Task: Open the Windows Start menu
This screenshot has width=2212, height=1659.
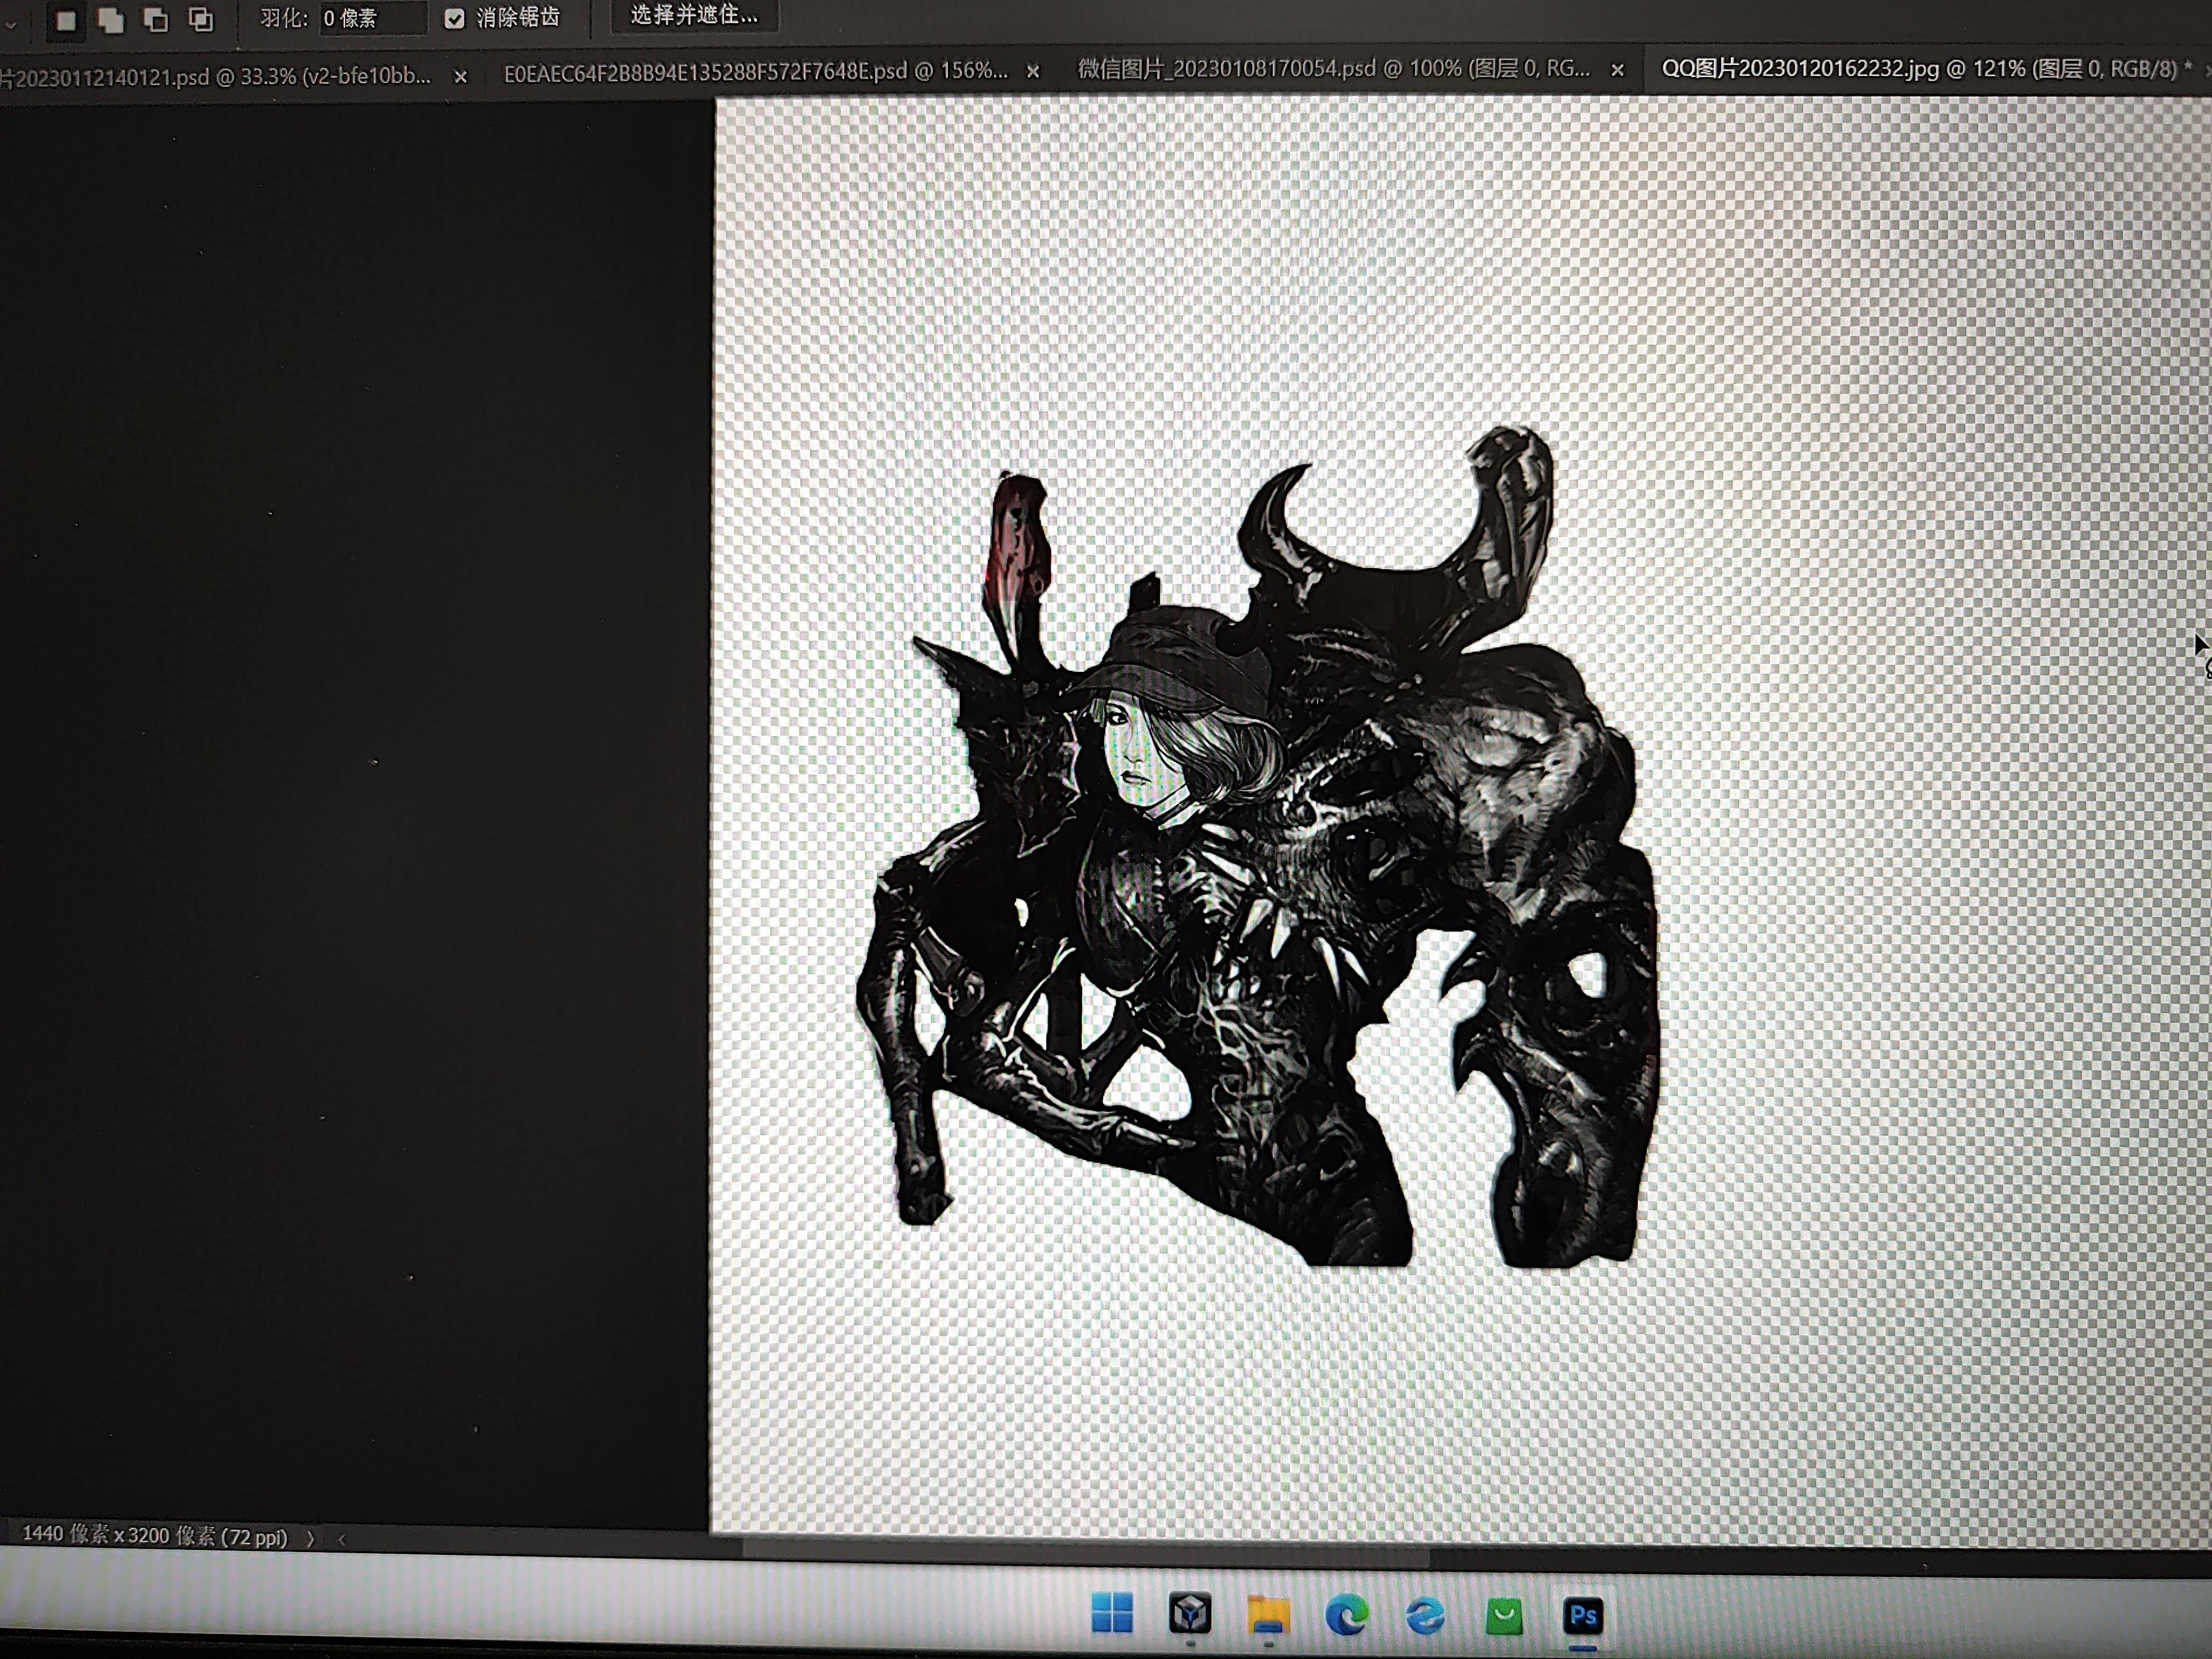Action: tap(1111, 1612)
